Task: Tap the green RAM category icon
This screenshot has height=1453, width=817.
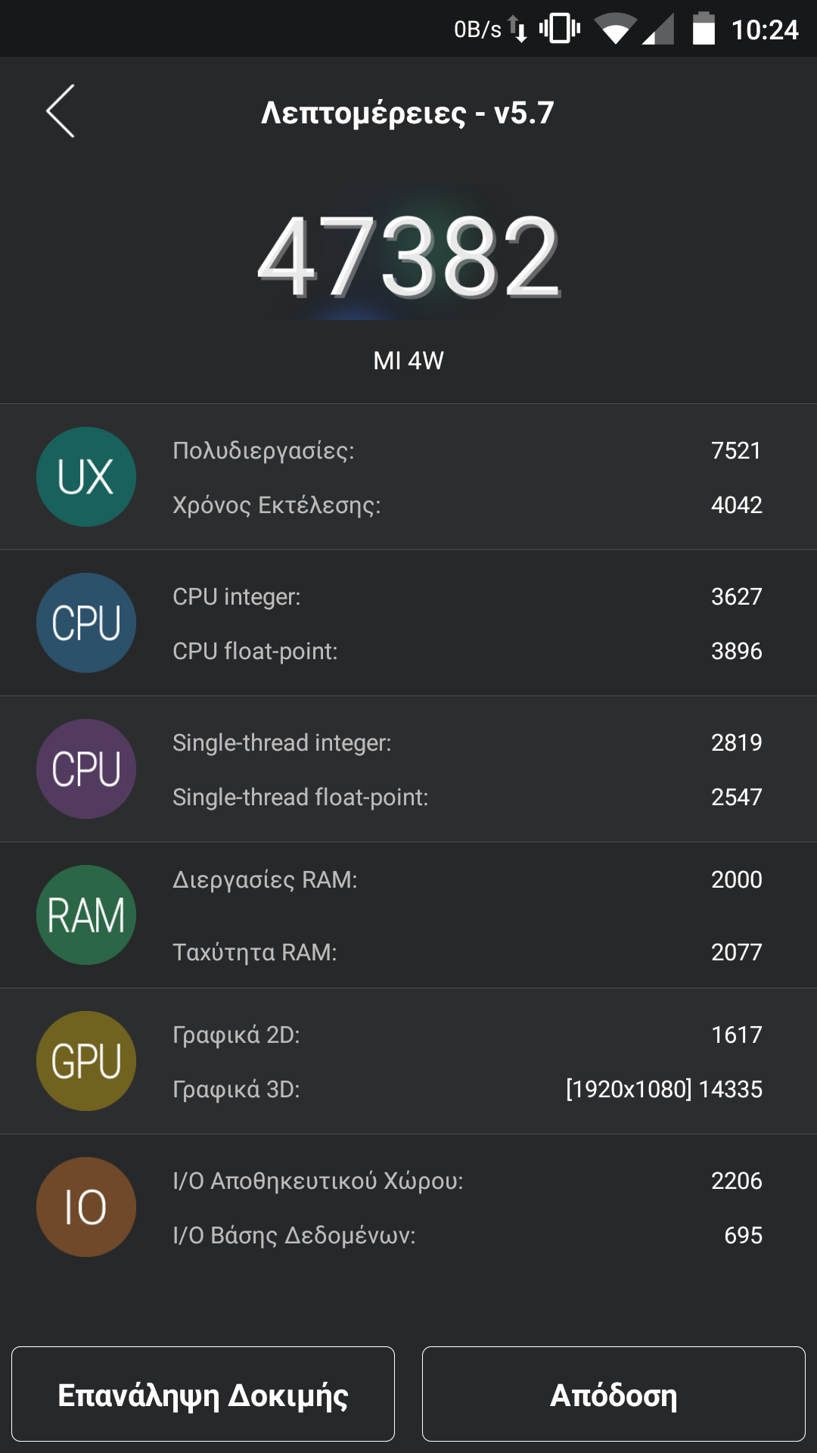Action: [x=86, y=915]
